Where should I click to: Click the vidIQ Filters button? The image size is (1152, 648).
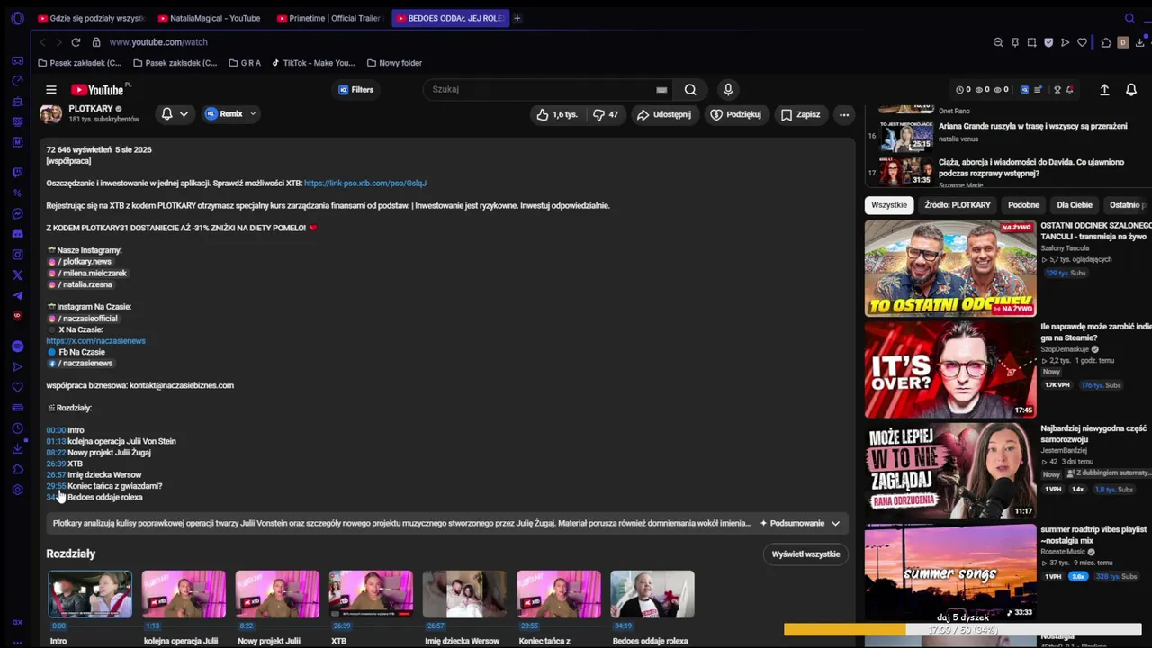pyautogui.click(x=355, y=90)
